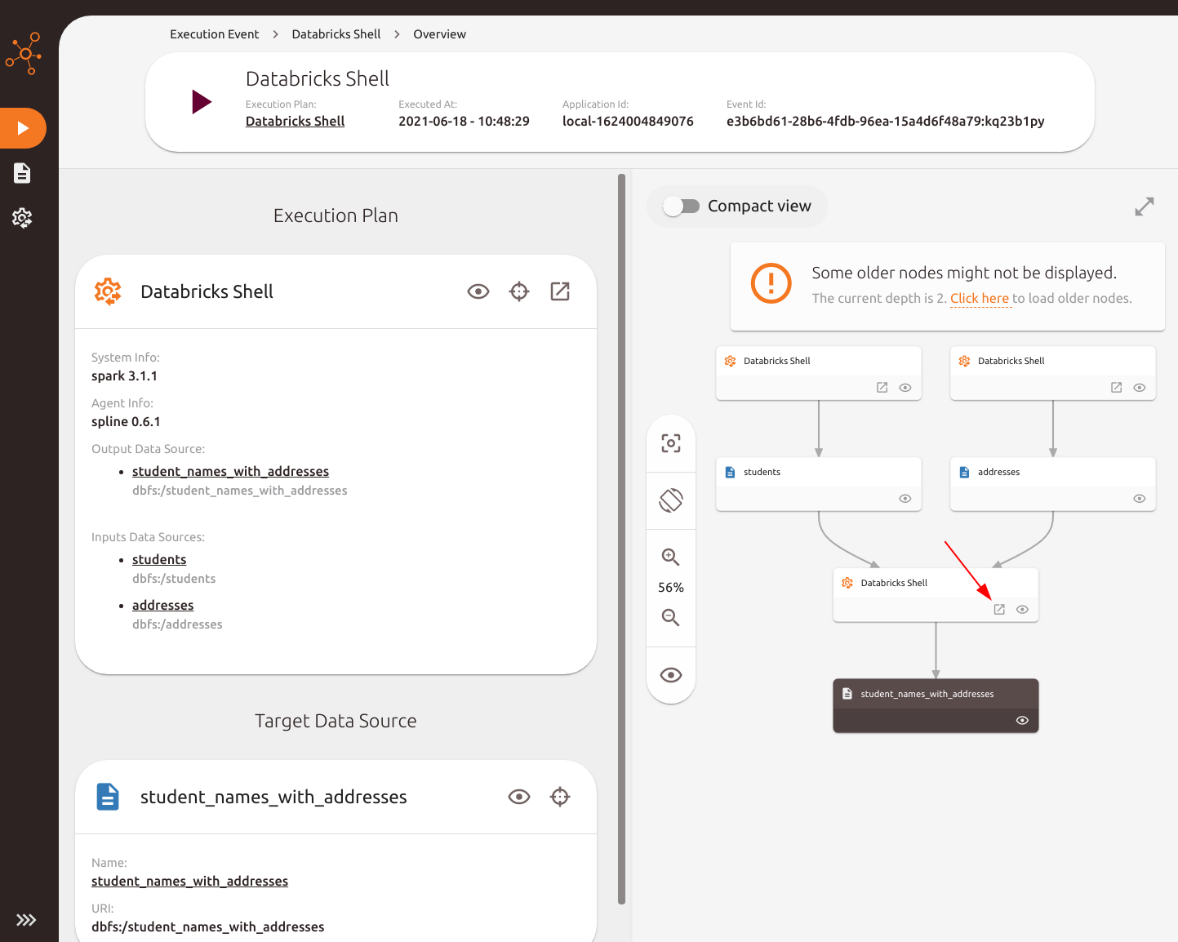Viewport: 1178px width, 942px height.
Task: Toggle eye on top-left Databricks Shell node
Action: point(905,388)
